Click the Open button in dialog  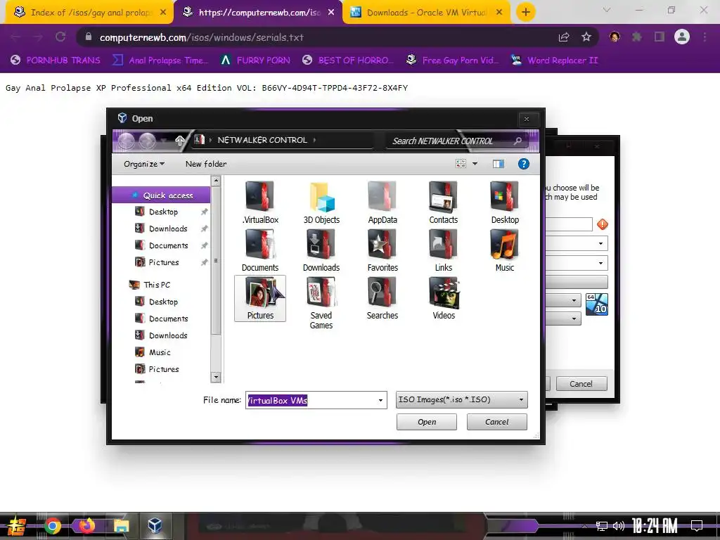[427, 422]
